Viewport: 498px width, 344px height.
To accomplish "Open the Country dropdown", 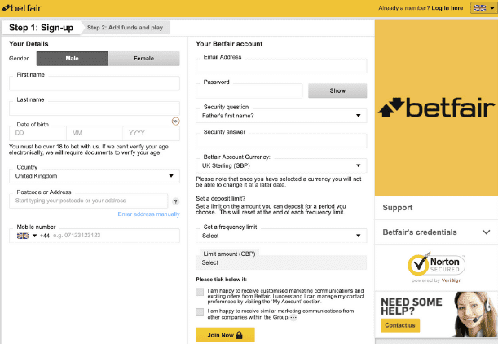I will [x=95, y=176].
